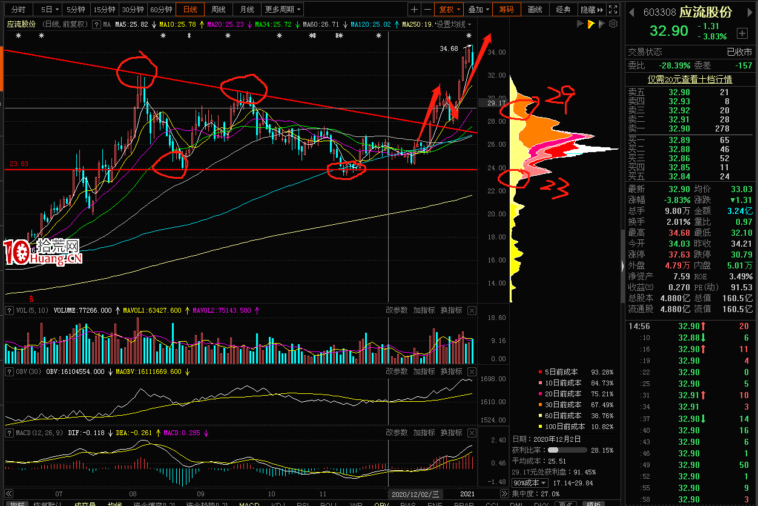Open the 复权 adjustment dropdown
758x506 pixels.
pyautogui.click(x=449, y=10)
